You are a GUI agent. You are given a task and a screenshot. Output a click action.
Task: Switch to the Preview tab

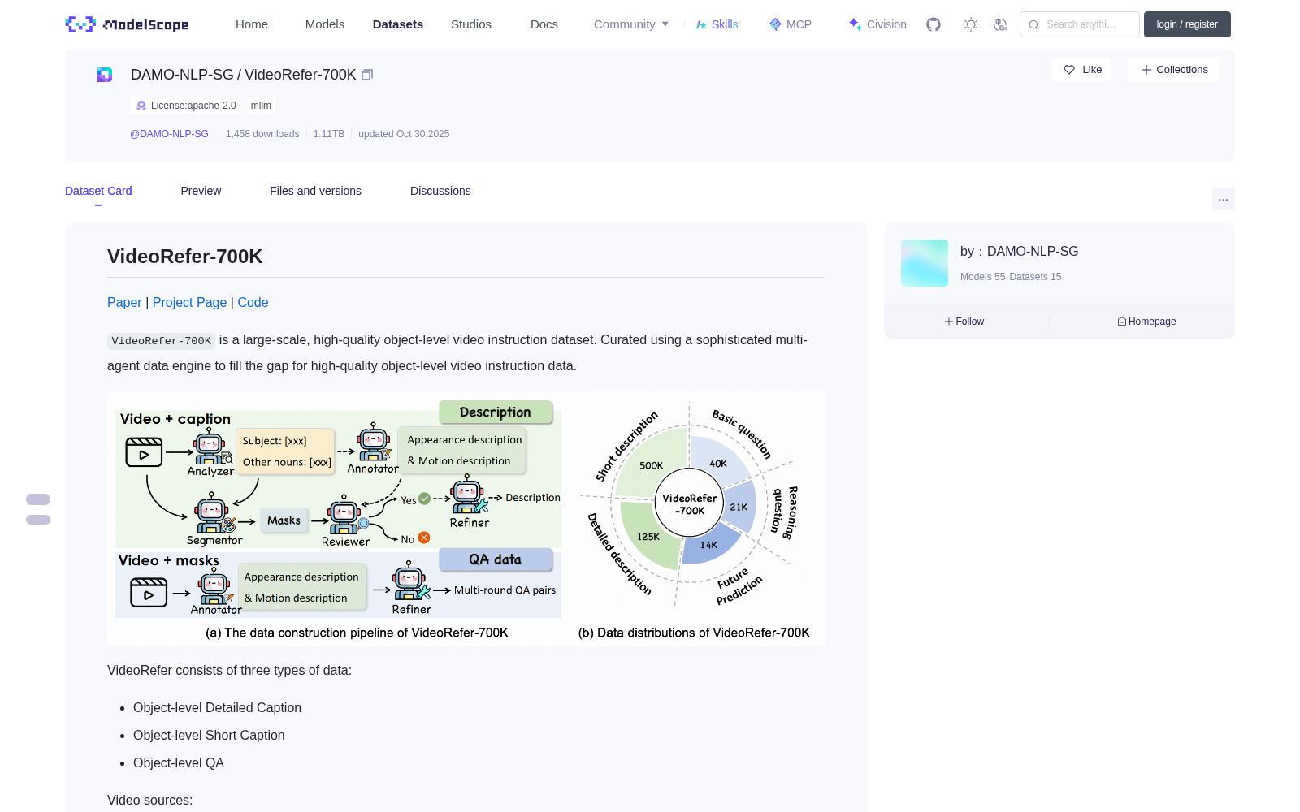point(201,191)
